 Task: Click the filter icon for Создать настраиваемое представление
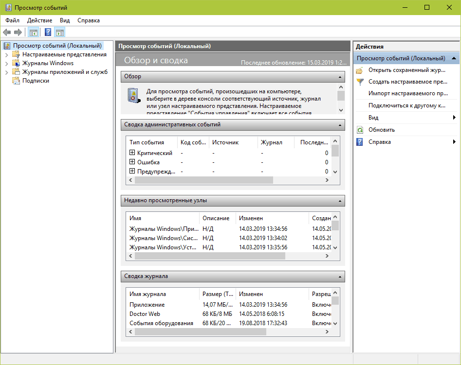coord(360,82)
